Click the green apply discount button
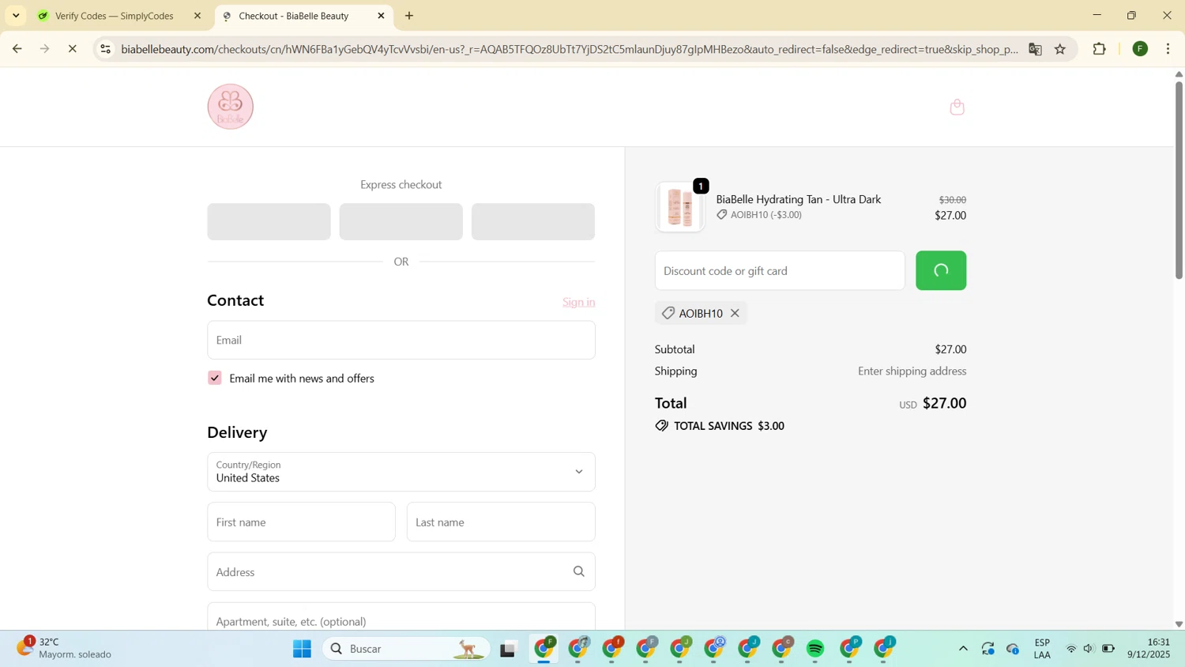Screen dimensions: 1185x667 [x=941, y=270]
